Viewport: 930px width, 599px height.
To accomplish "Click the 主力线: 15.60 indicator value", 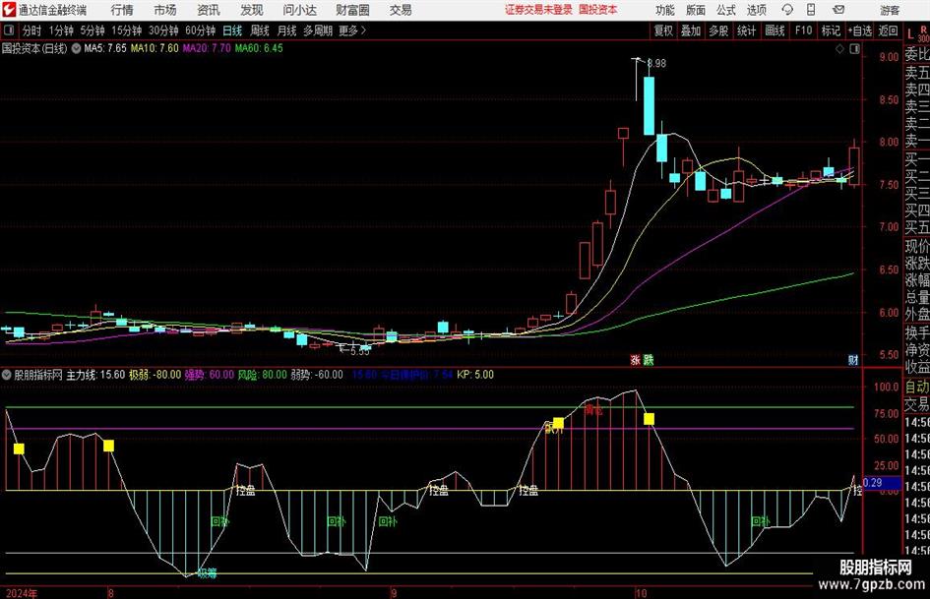I will point(95,375).
